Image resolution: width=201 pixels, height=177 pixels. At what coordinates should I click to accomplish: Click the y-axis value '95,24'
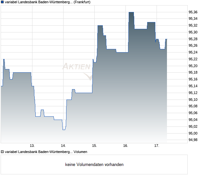tap(193, 52)
